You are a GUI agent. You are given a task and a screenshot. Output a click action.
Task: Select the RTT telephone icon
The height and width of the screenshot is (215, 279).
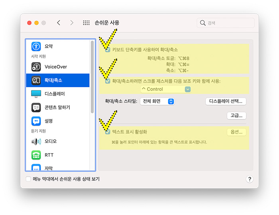click(36, 155)
